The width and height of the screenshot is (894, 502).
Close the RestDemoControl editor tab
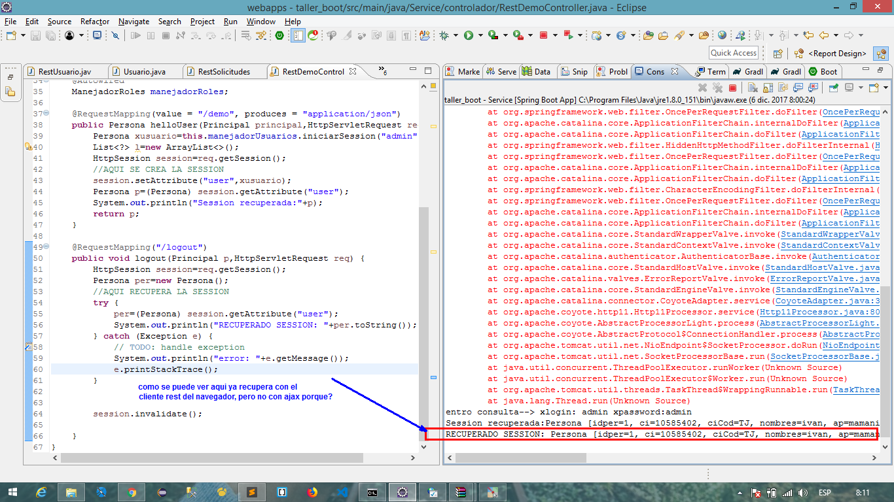(354, 71)
